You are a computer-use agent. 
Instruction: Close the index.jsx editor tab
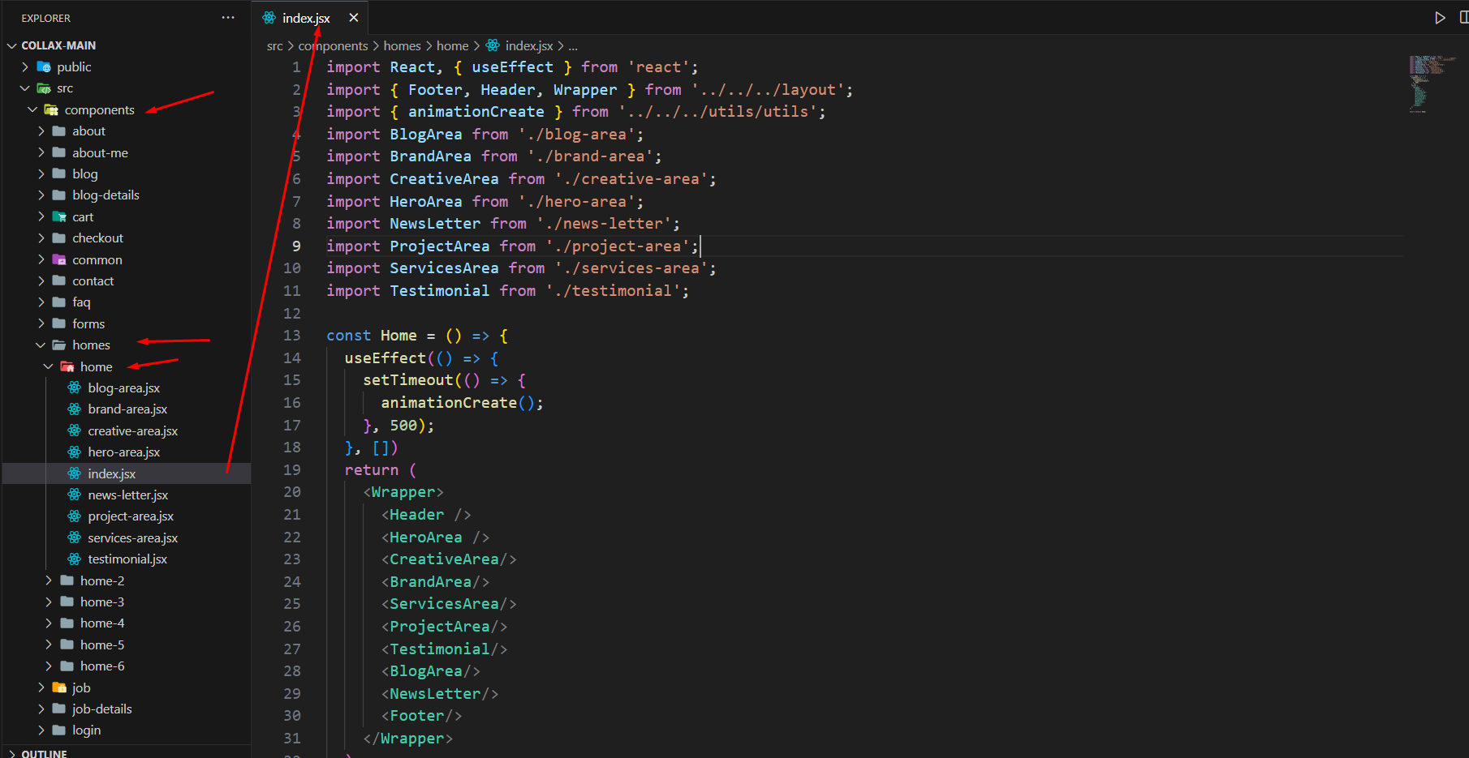pos(354,18)
